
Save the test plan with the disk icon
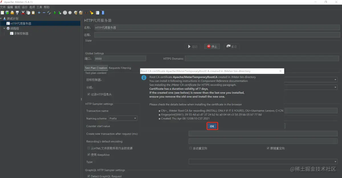[x=17, y=13]
